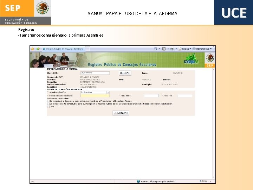Click the zoom magnifier icon in status bar
Screen dimensions: 253x190
pyautogui.click(x=201, y=181)
